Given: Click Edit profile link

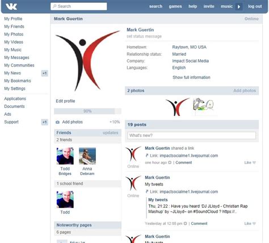Looking at the screenshot, I should tap(65, 101).
